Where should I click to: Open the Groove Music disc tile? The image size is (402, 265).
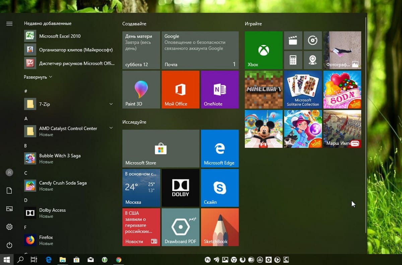313,41
